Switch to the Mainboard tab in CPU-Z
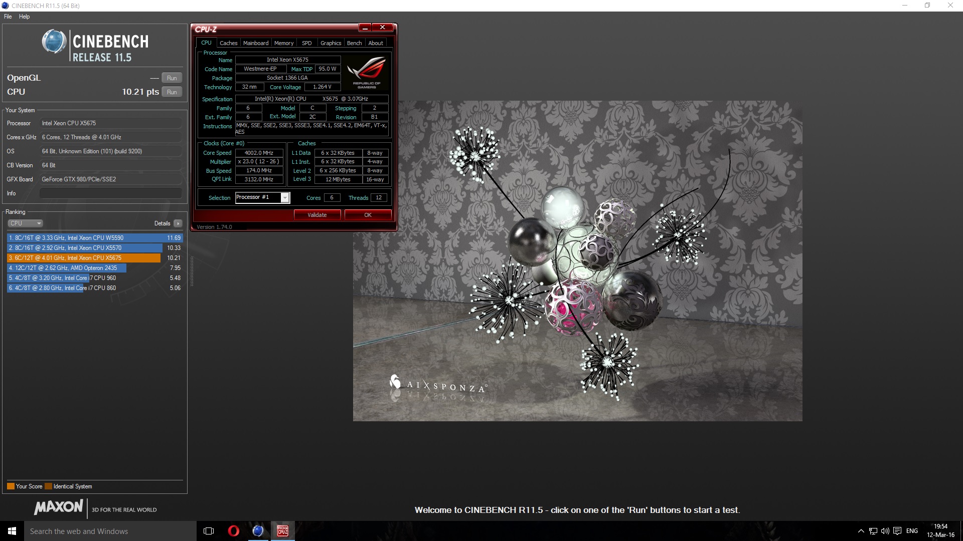The width and height of the screenshot is (963, 541). click(255, 43)
